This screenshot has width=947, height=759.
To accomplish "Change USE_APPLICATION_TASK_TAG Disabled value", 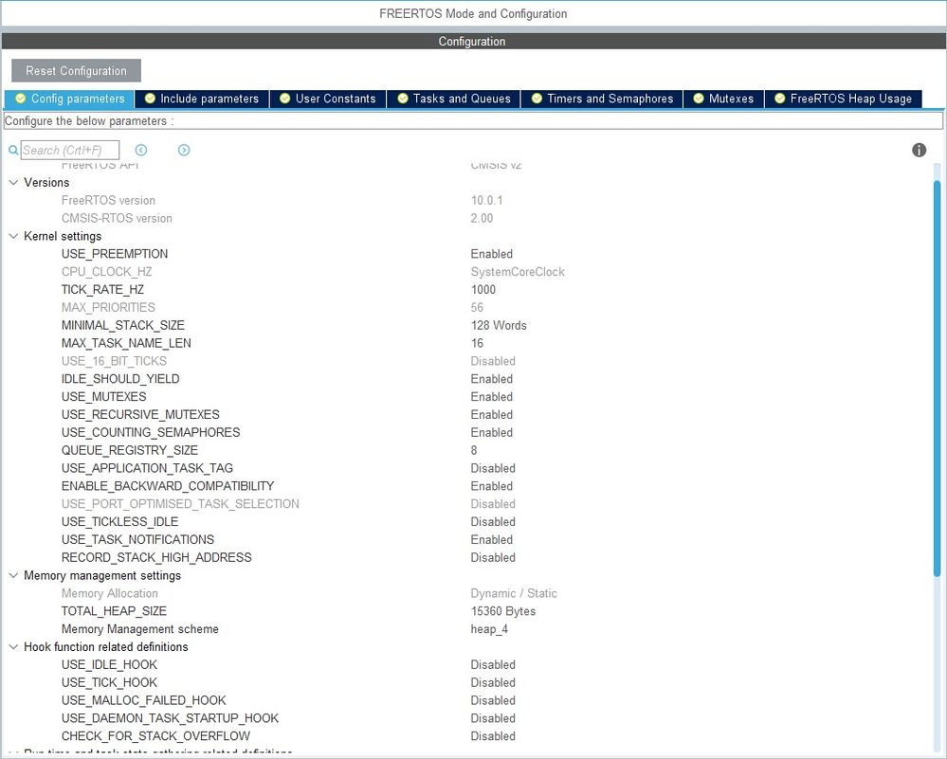I will [493, 468].
